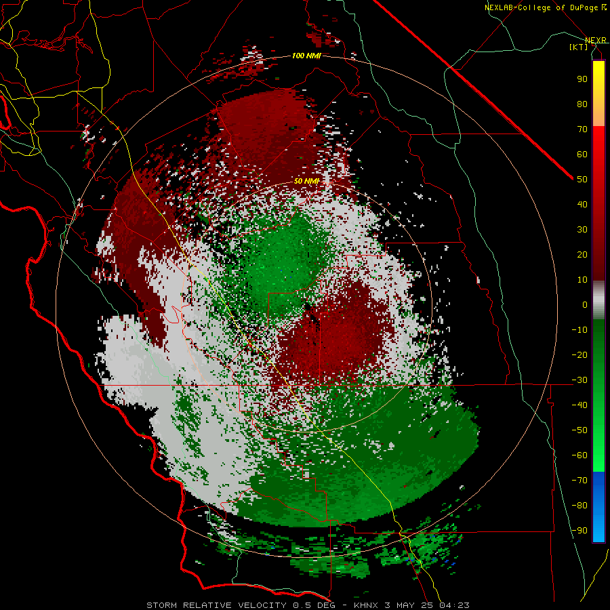This screenshot has width=610, height=610.
Task: Click the NEXLAB-College of DuPage label
Action: click(x=541, y=7)
